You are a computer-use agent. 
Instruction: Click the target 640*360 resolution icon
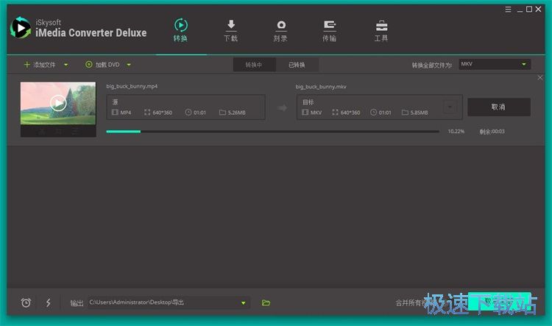[x=335, y=113]
